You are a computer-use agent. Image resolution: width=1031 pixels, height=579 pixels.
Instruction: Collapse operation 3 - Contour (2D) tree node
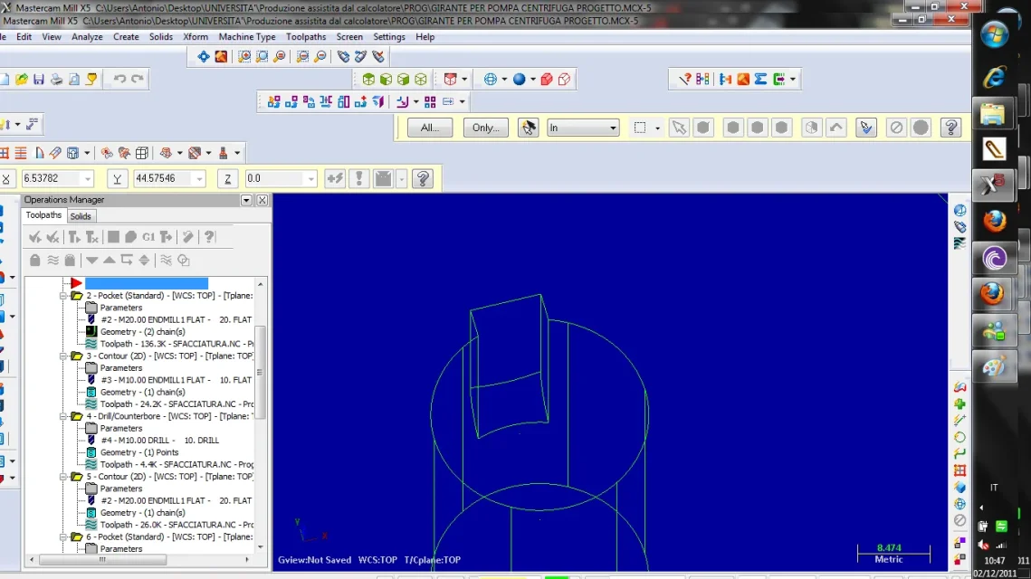(63, 356)
